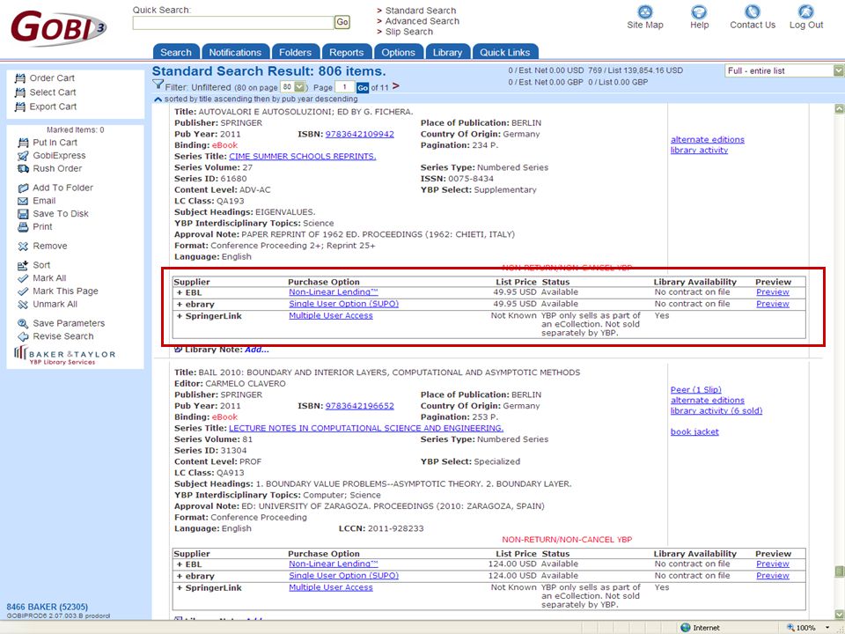Click the Add To Folder icon
The image size is (845, 634).
23,188
